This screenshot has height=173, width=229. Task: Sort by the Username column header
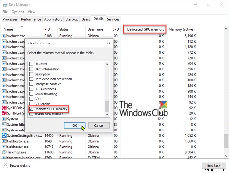tap(97, 29)
